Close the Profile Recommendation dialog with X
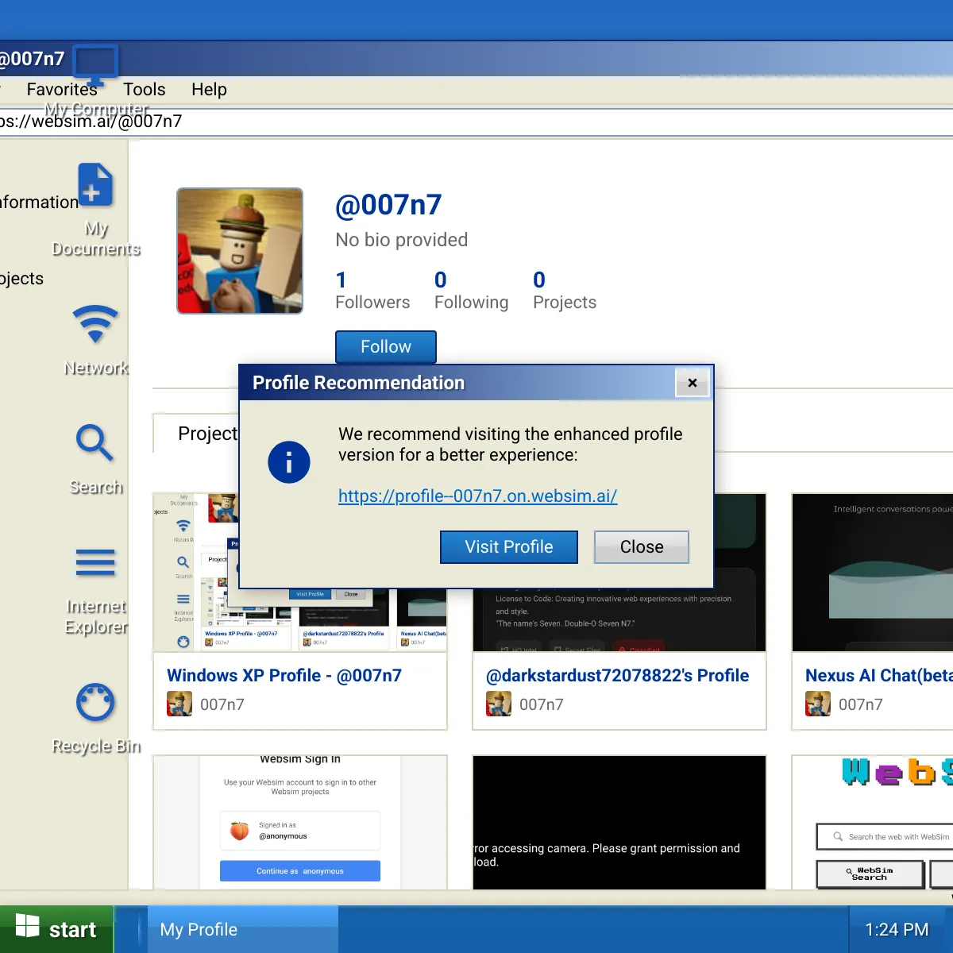953x953 pixels. 693,383
